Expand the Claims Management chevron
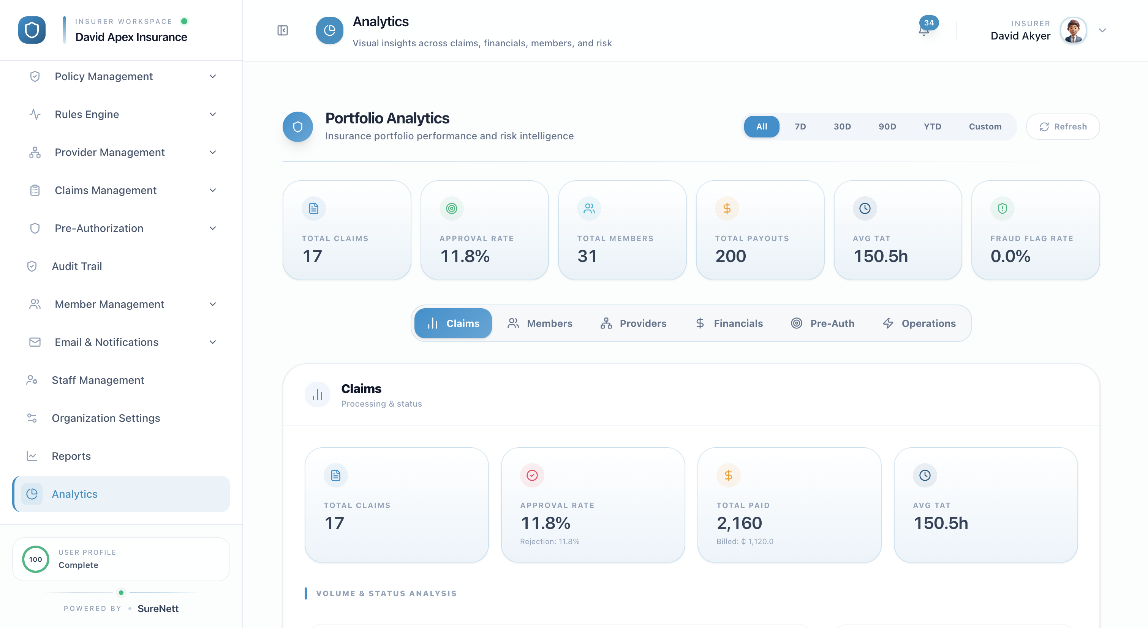This screenshot has height=628, width=1148. pos(213,190)
